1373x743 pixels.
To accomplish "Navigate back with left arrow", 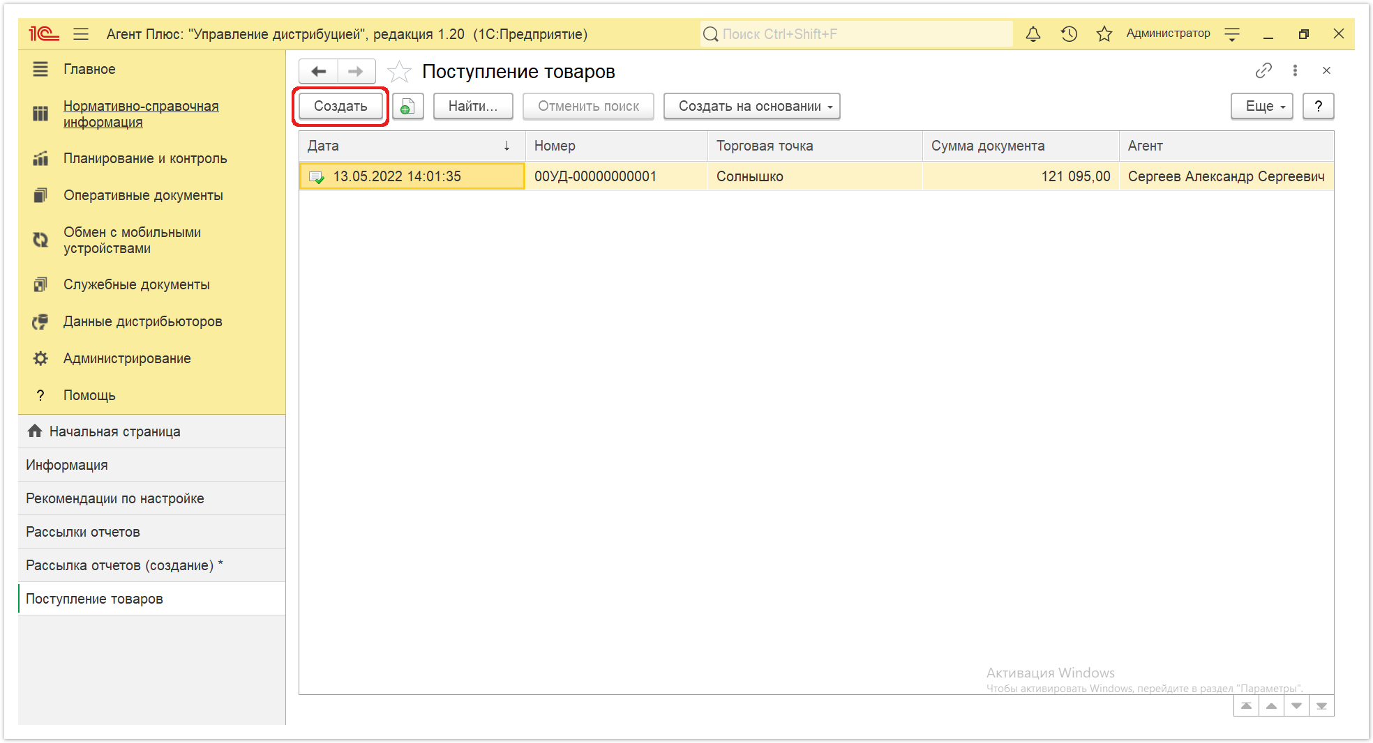I will [319, 71].
